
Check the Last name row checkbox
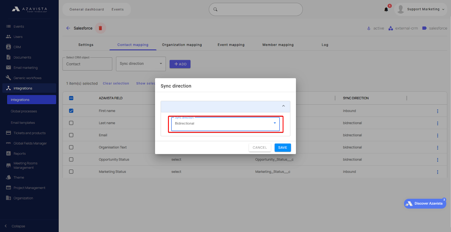point(71,123)
